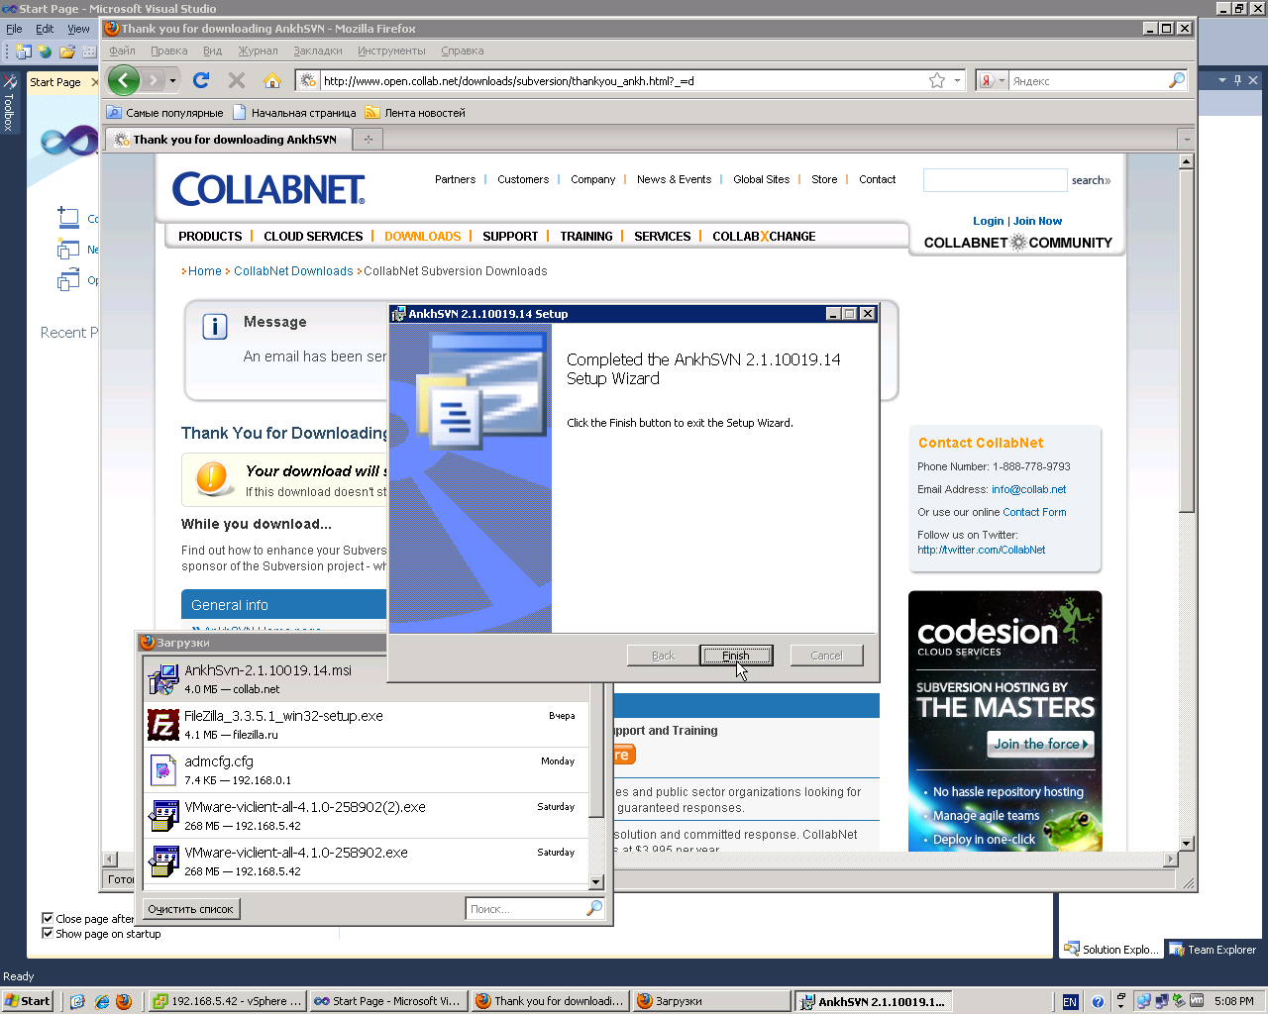Click the Firefox URL address field

[624, 81]
